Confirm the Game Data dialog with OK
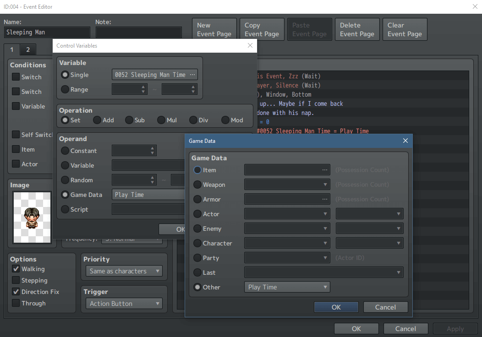This screenshot has width=482, height=337. (336, 307)
